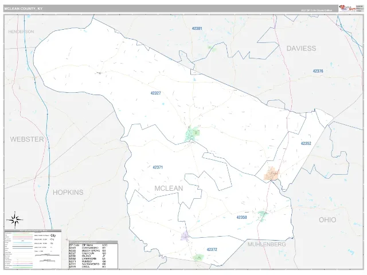Click the largest City sample in legend

pyautogui.click(x=53, y=235)
